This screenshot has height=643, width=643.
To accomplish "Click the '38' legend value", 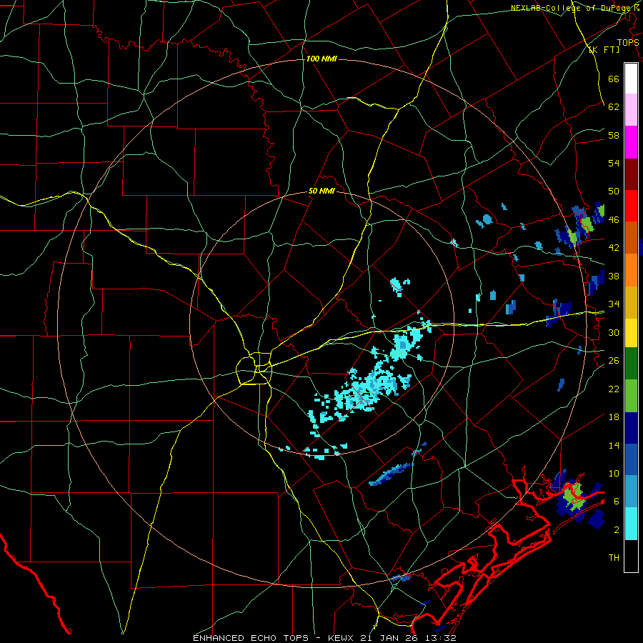I will [x=614, y=276].
